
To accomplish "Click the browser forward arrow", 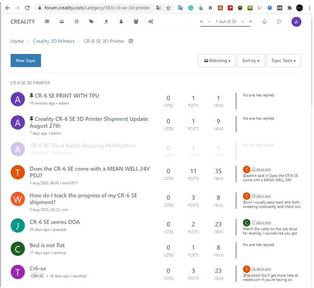I will [17, 8].
